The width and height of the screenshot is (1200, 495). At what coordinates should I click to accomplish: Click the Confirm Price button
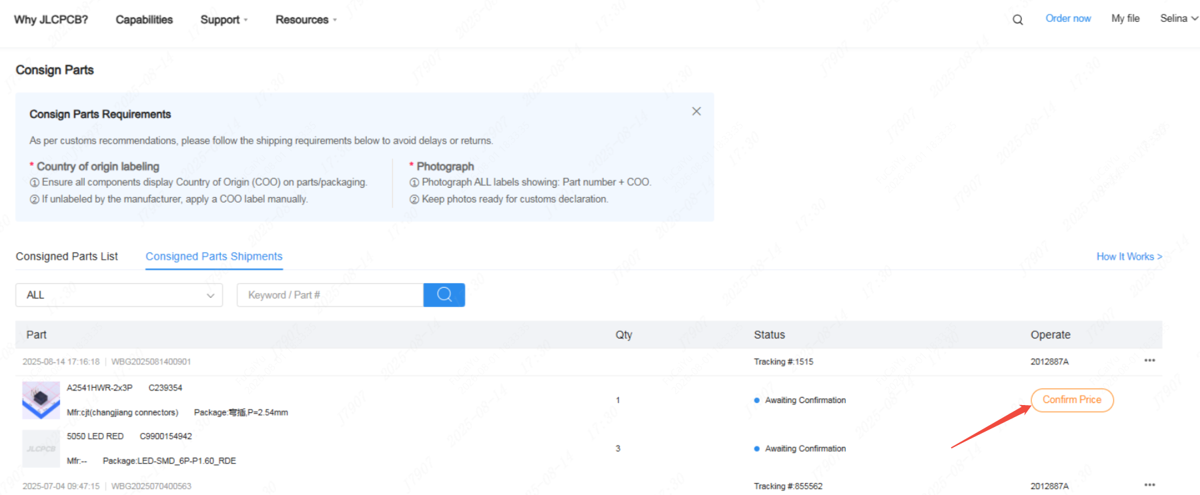tap(1072, 400)
